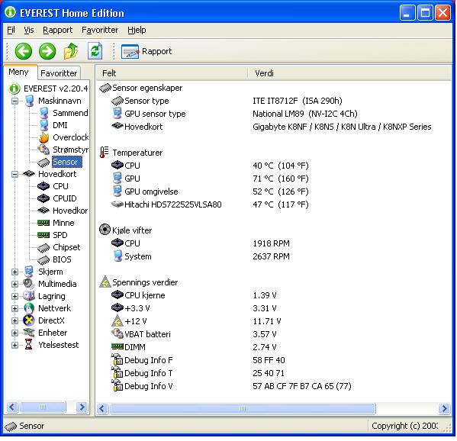The width and height of the screenshot is (457, 441).
Task: Click right arrow of details horizontal scrollbar
Action: click(444, 408)
